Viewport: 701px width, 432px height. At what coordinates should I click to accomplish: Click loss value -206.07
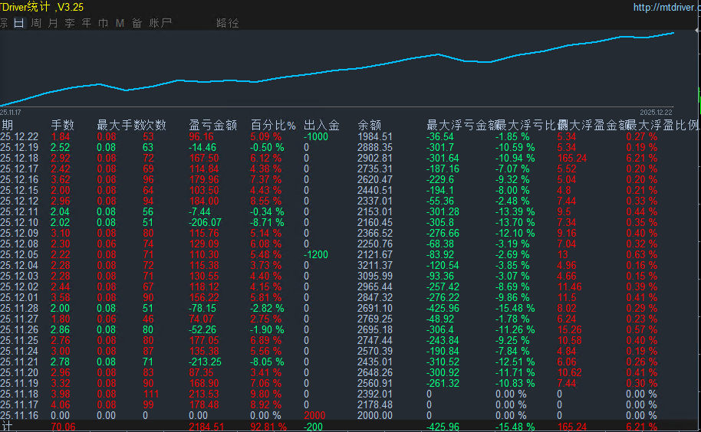click(206, 222)
